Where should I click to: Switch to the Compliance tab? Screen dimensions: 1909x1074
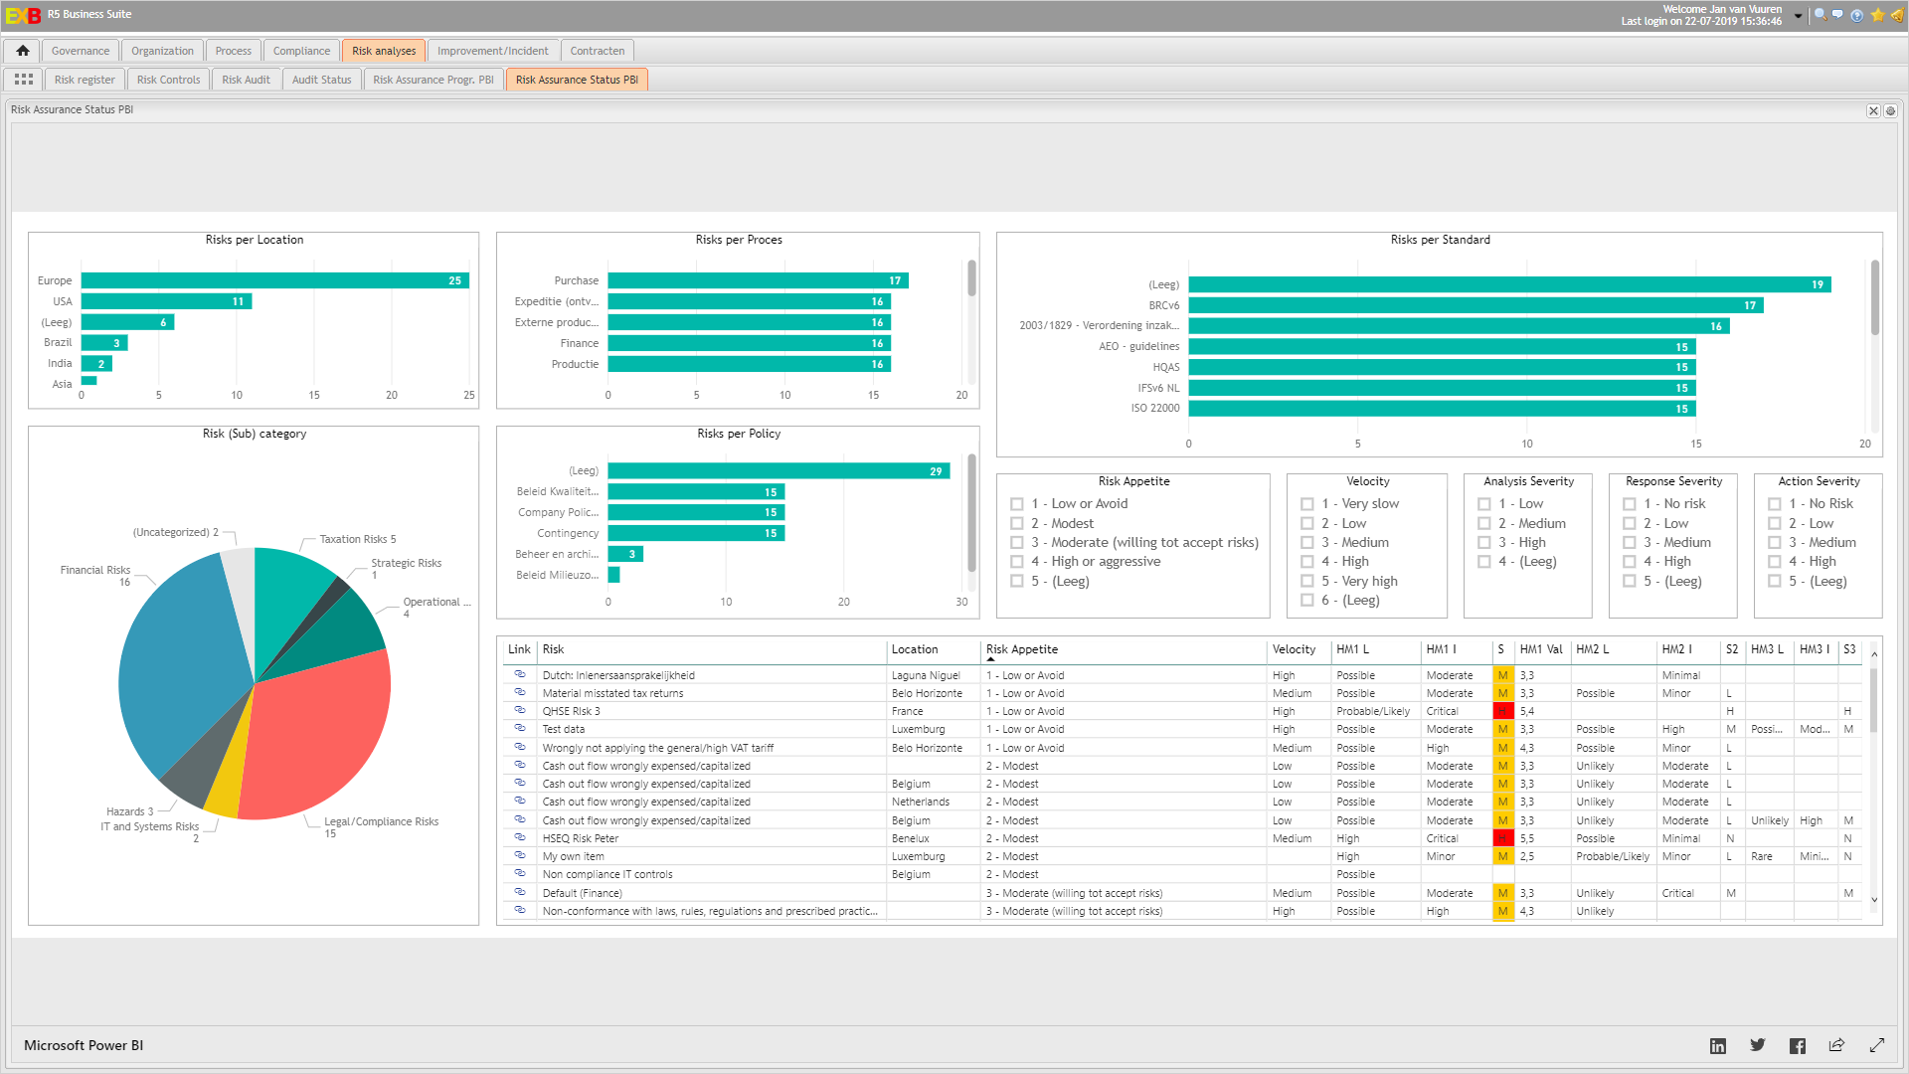(300, 50)
